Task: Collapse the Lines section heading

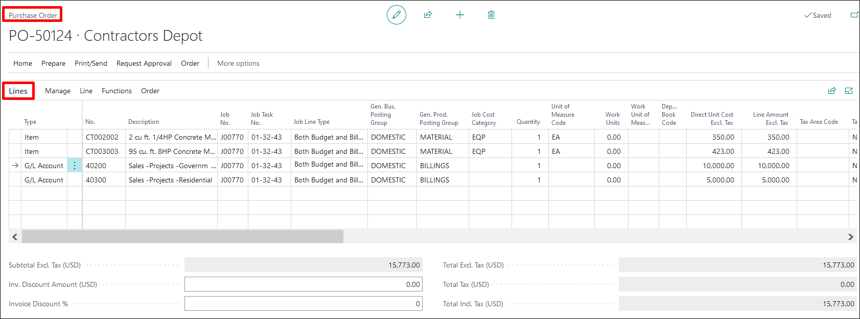Action: (18, 91)
